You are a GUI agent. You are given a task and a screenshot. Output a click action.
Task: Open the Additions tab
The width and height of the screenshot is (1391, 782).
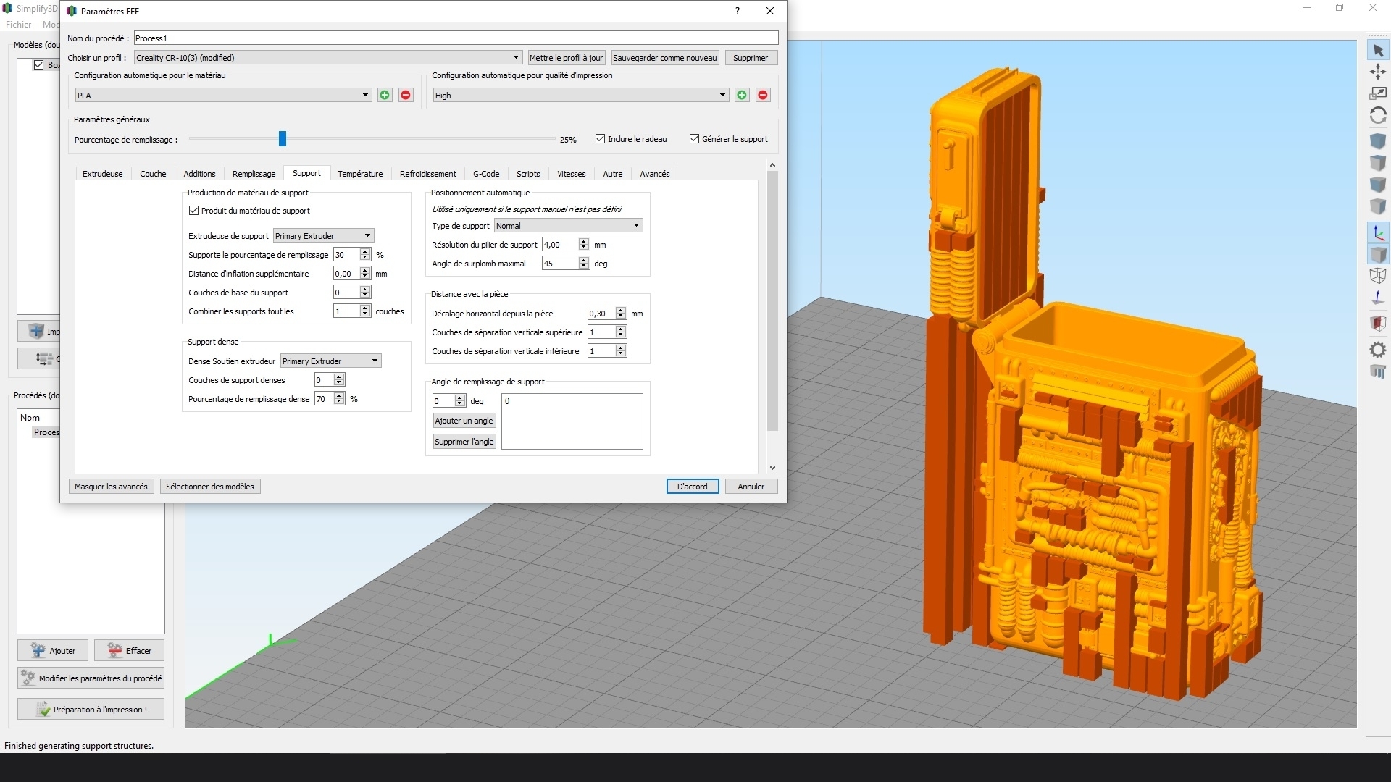click(199, 174)
